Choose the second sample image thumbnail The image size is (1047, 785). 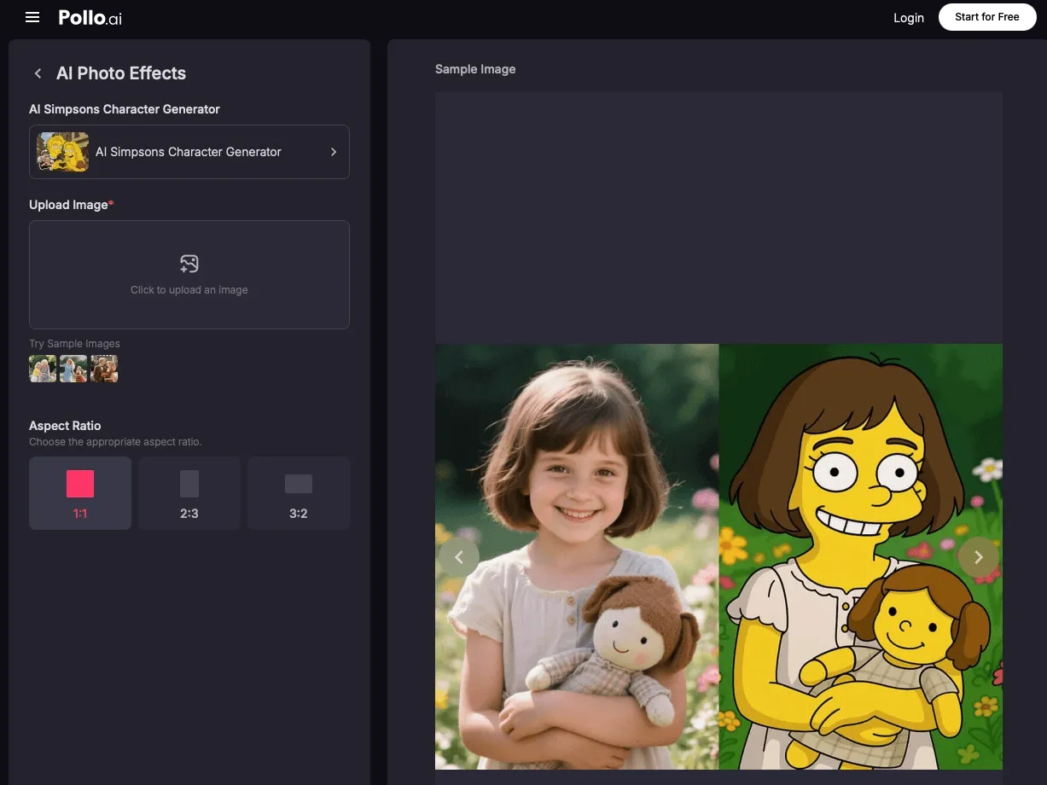click(73, 369)
